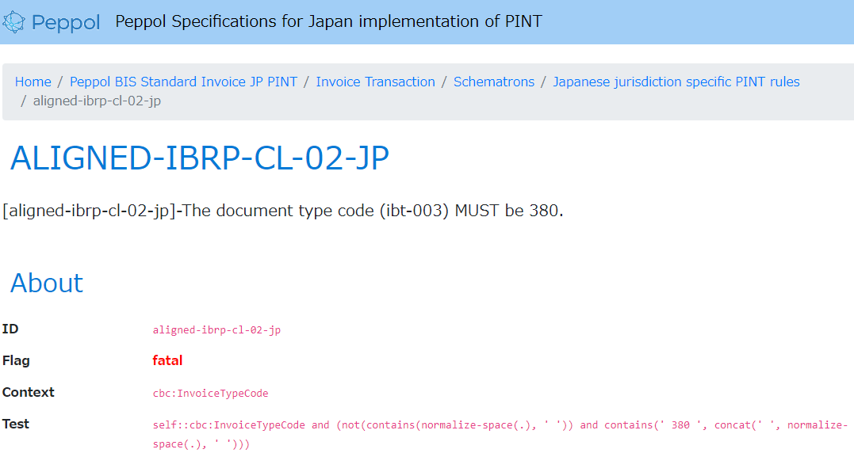Viewport: 854px width, 453px height.
Task: Click the Context row label
Action: click(x=29, y=392)
